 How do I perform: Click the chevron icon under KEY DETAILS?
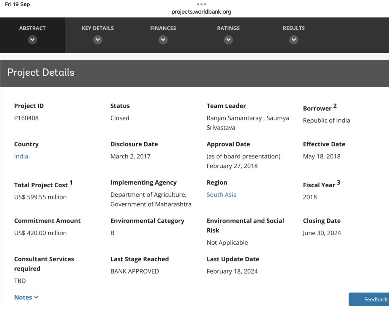tap(98, 40)
